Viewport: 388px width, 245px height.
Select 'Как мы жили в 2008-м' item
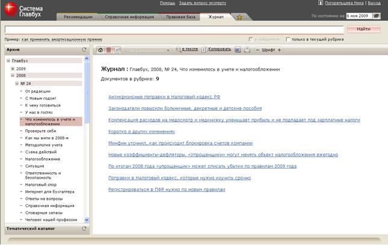click(47, 138)
